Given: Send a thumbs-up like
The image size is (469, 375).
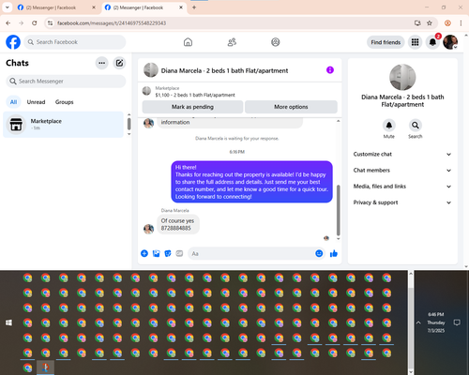Looking at the screenshot, I should point(334,253).
